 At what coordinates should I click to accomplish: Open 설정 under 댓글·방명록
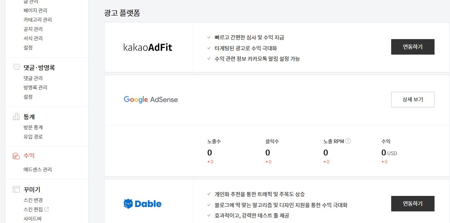pos(28,97)
